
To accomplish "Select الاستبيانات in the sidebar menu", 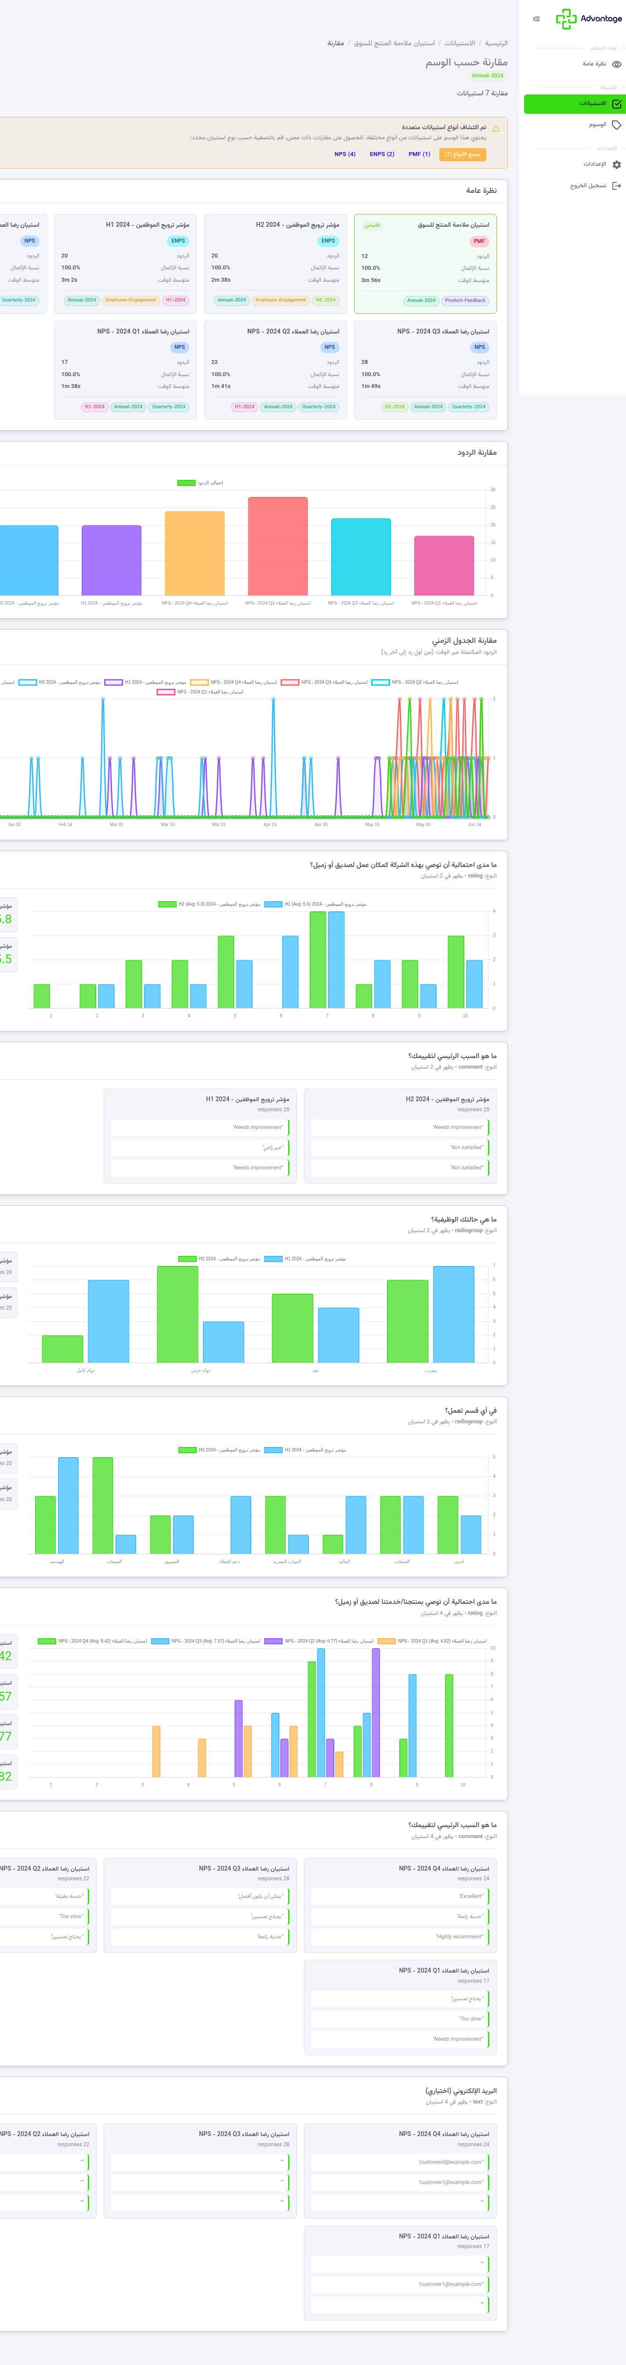I will point(575,104).
